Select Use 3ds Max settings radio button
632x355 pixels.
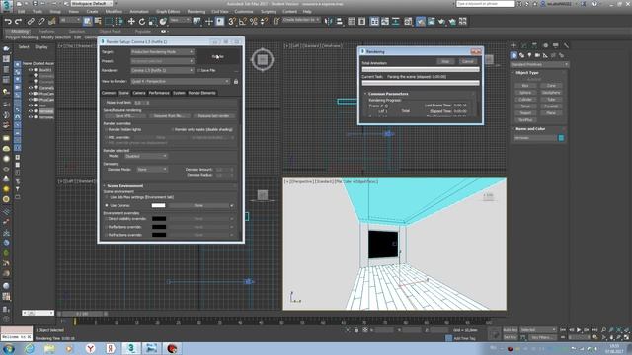click(107, 197)
